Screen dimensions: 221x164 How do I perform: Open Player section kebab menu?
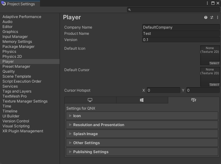pos(218,17)
